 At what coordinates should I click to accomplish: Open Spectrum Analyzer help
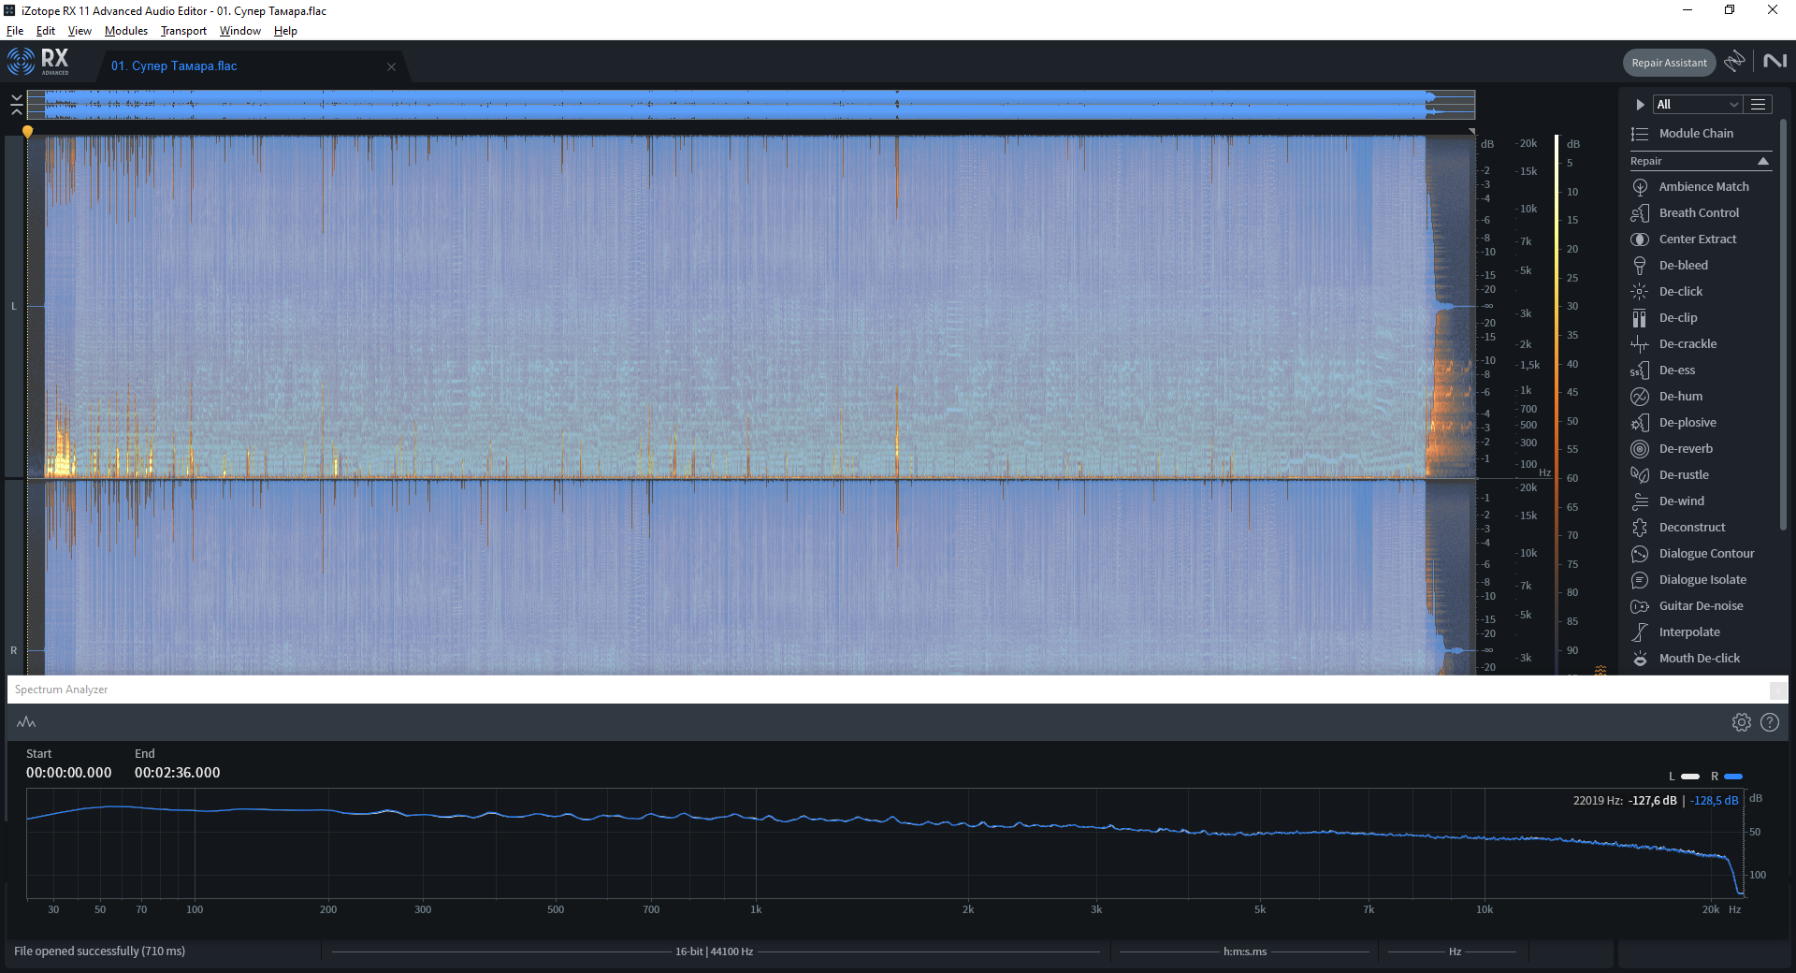click(1770, 722)
